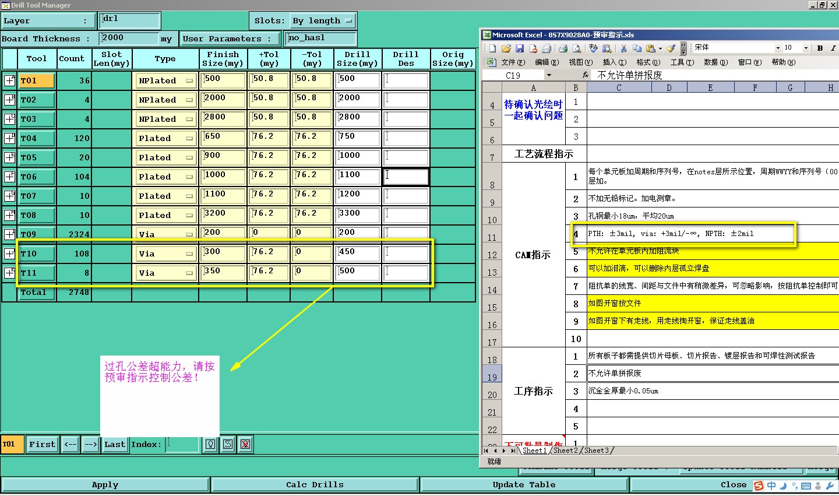
Task: Run the Spelling check icon in Excel
Action: point(593,48)
